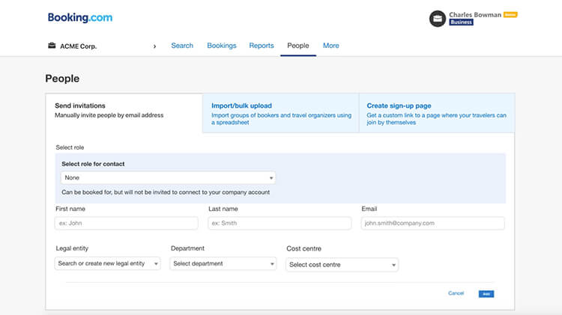Screen dimensions: 562x315
Task: Open the More menu
Action: click(x=330, y=46)
